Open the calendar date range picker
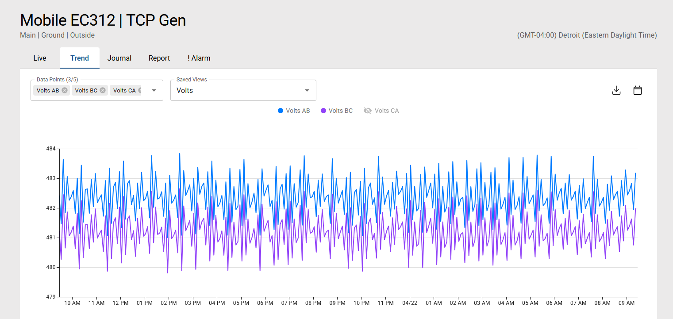Screen dimensions: 673x319 tap(637, 90)
